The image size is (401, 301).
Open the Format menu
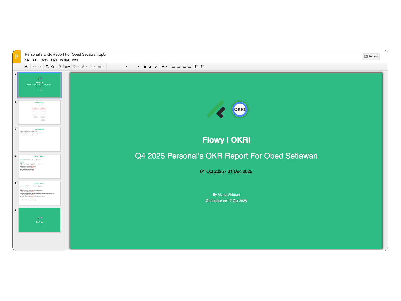64,60
